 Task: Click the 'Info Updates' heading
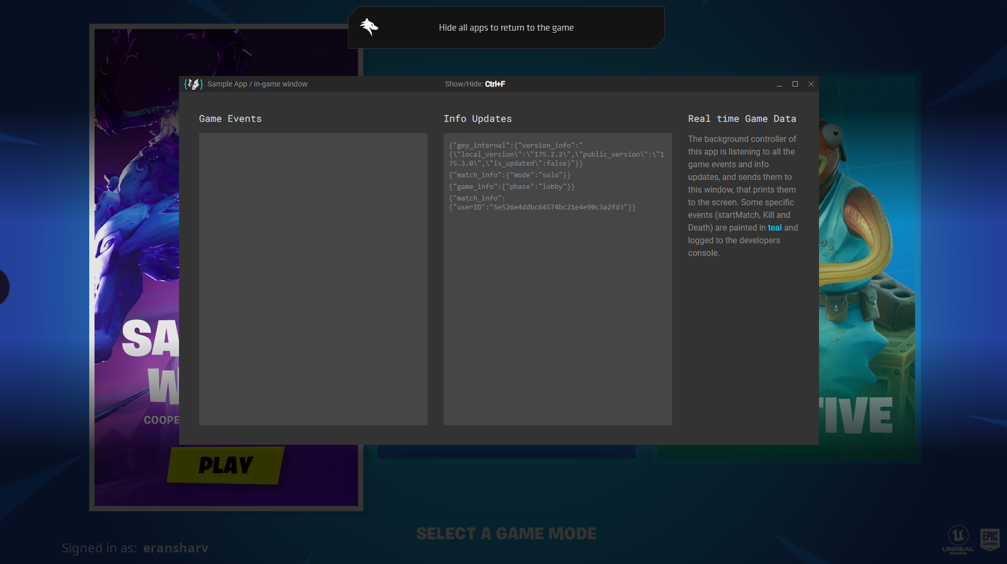click(477, 119)
